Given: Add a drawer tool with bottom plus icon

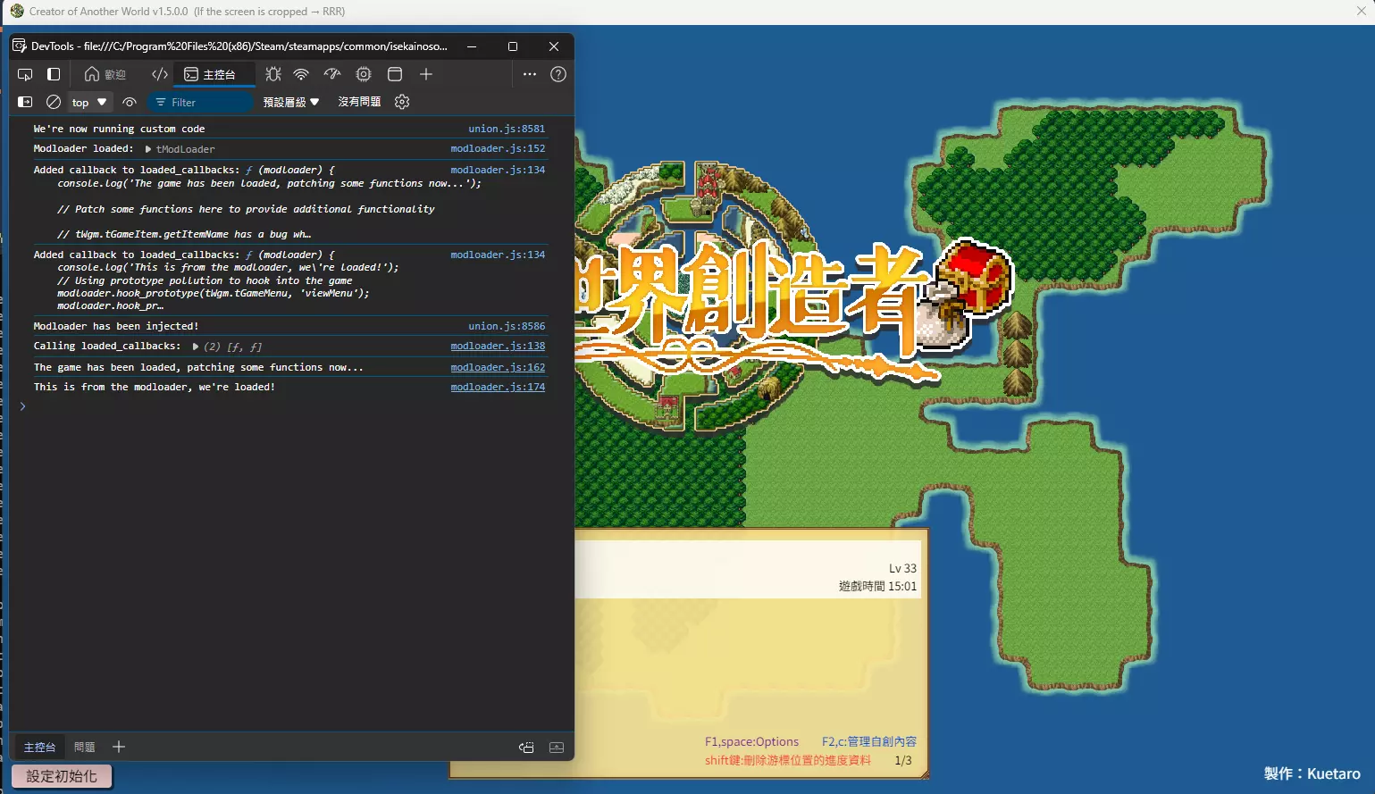Looking at the screenshot, I should click(x=119, y=747).
